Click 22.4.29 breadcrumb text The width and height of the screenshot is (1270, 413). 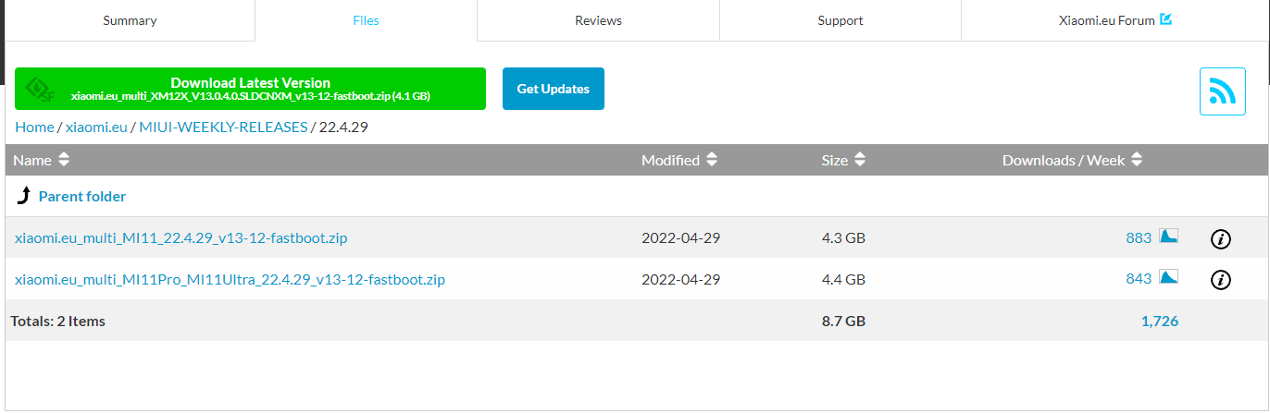[x=343, y=128]
